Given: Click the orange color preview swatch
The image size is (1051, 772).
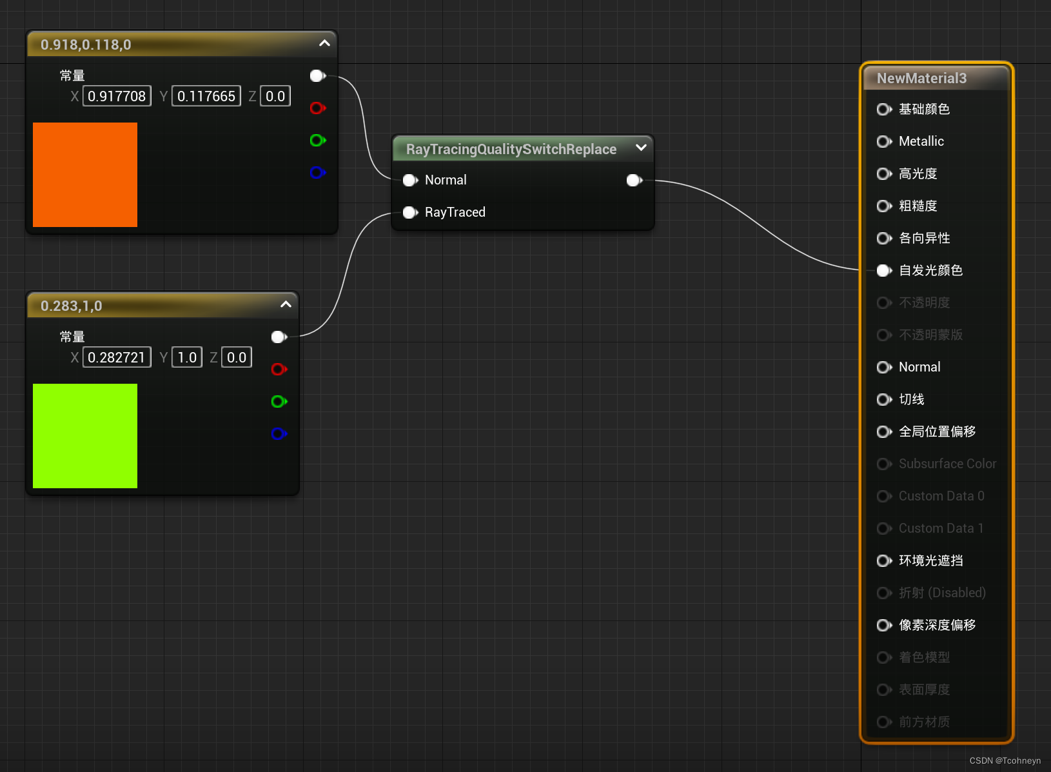Looking at the screenshot, I should pos(85,175).
